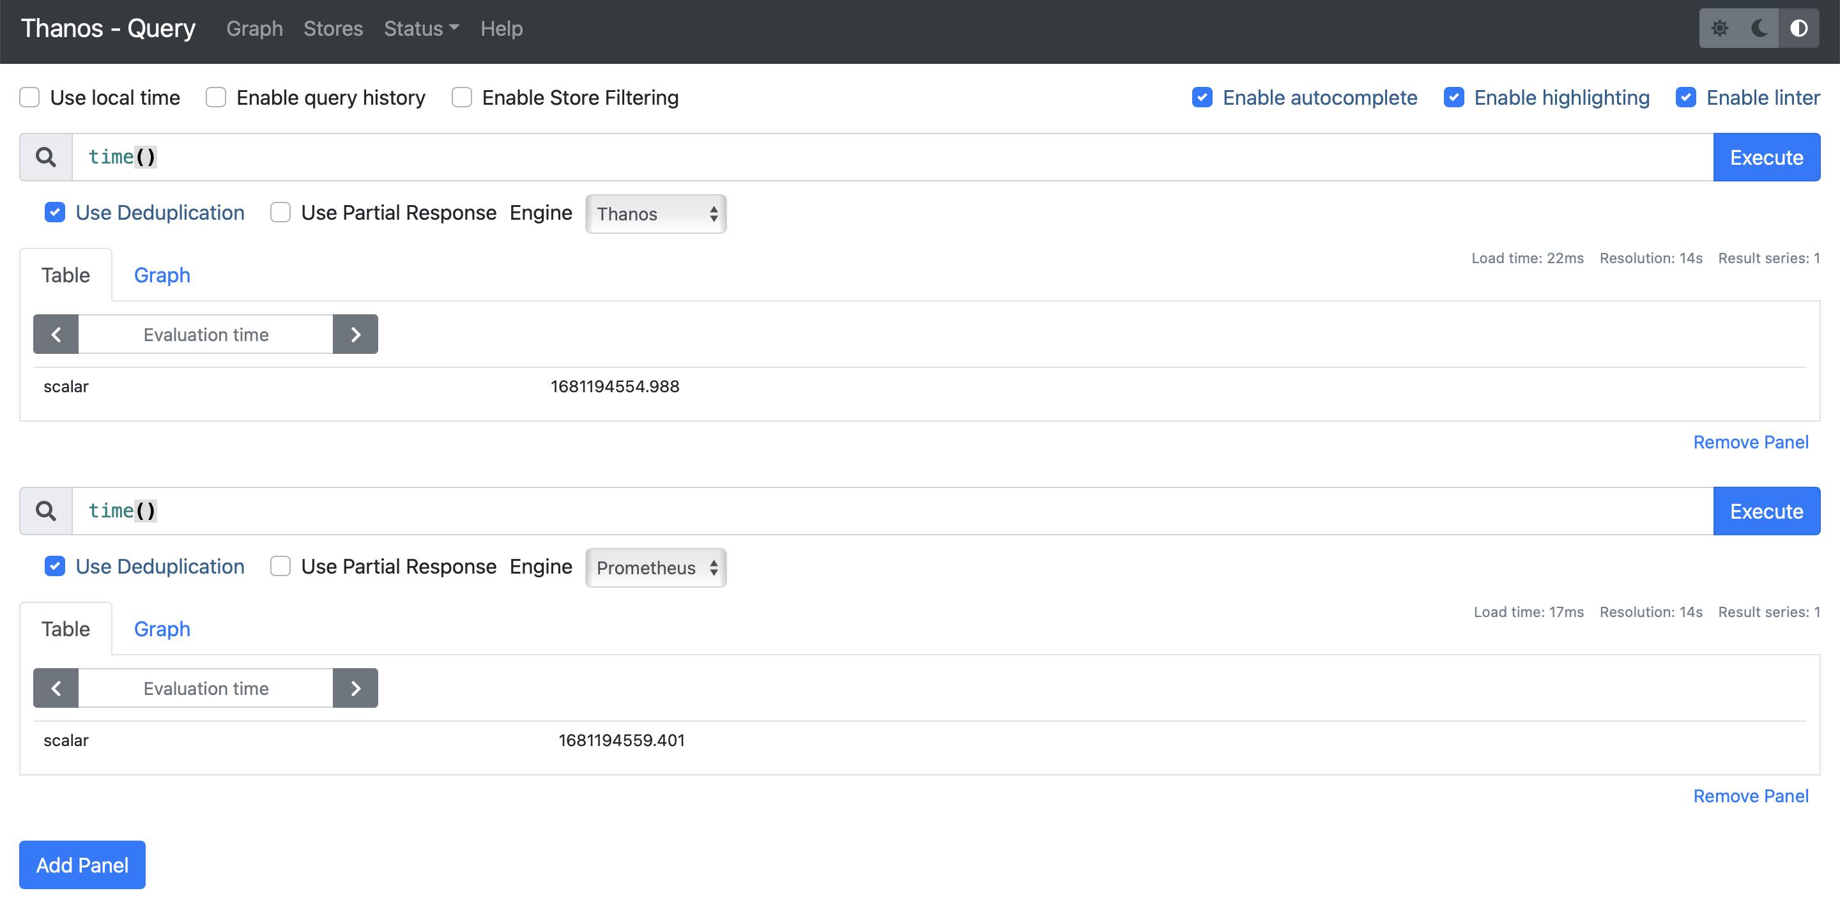Viewport: 1840px width, 916px height.
Task: Enable query history checkbox
Action: point(216,98)
